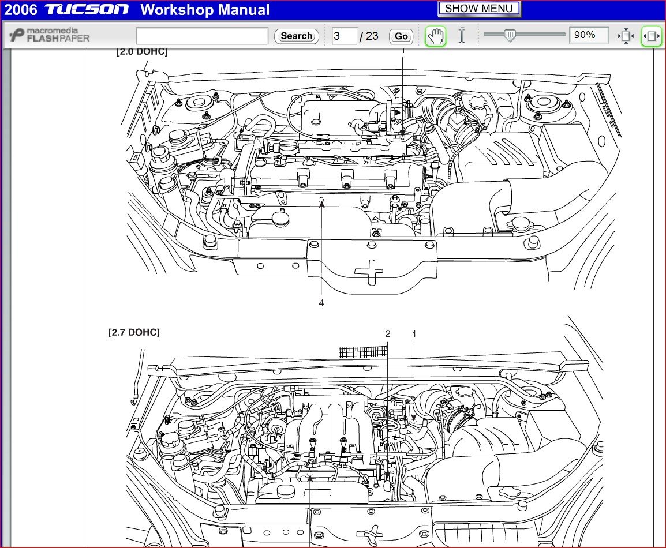Click the 90% zoom percentage field

click(x=589, y=35)
